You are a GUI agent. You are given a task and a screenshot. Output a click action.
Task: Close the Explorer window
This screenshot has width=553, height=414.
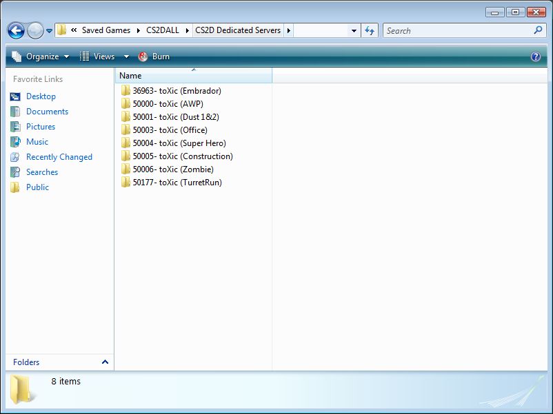pos(536,12)
